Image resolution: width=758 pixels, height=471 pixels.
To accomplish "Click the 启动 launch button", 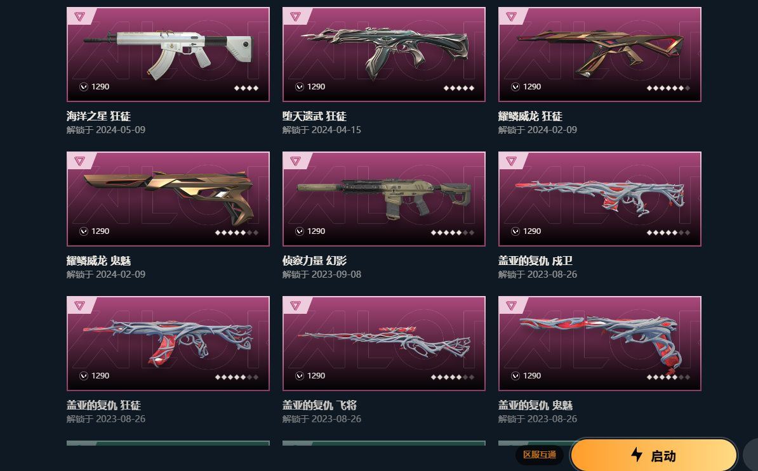I will click(654, 455).
